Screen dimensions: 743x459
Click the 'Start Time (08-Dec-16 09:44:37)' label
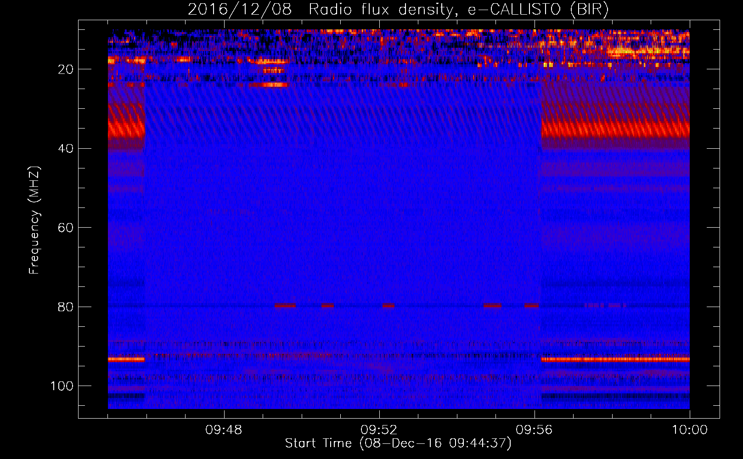(x=398, y=443)
